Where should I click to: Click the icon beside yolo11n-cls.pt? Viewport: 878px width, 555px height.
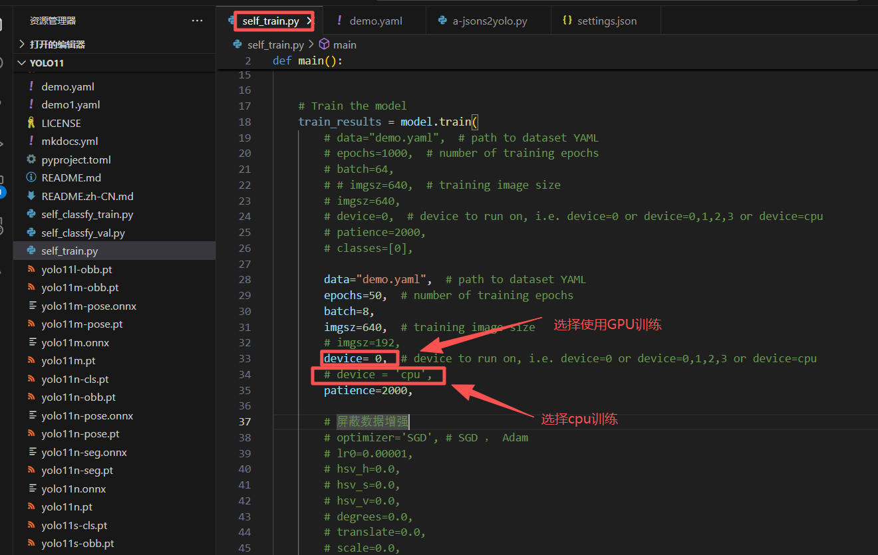pyautogui.click(x=31, y=379)
